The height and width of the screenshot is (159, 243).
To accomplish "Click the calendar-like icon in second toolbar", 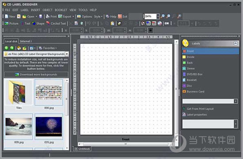I will [x=154, y=23].
